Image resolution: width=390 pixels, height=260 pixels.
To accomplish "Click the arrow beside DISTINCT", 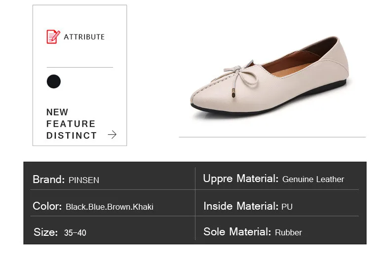I will [x=112, y=135].
